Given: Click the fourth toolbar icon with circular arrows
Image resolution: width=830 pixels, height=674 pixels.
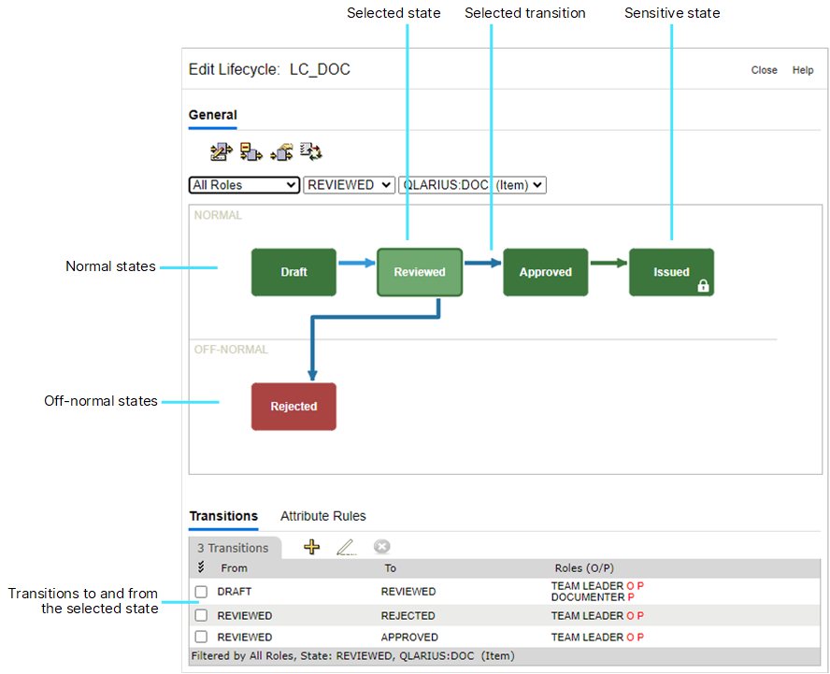Looking at the screenshot, I should coord(311,152).
